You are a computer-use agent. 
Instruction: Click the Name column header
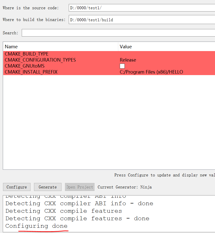tap(11, 47)
